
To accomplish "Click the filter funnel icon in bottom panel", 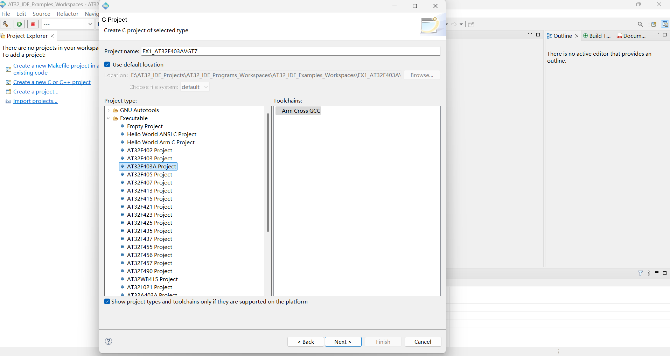I will click(641, 273).
